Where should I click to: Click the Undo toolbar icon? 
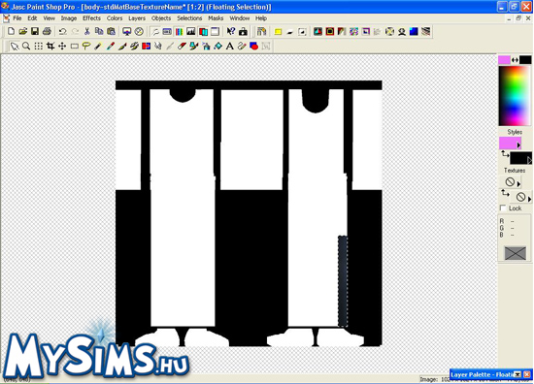pyautogui.click(x=63, y=32)
